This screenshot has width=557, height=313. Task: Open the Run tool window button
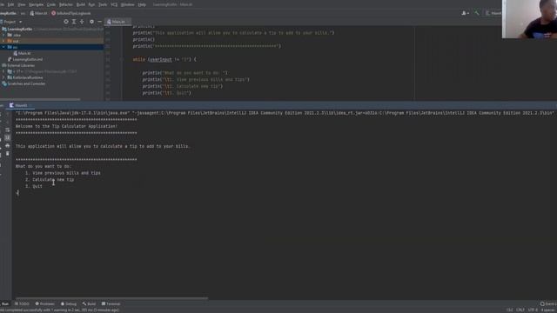(5, 303)
